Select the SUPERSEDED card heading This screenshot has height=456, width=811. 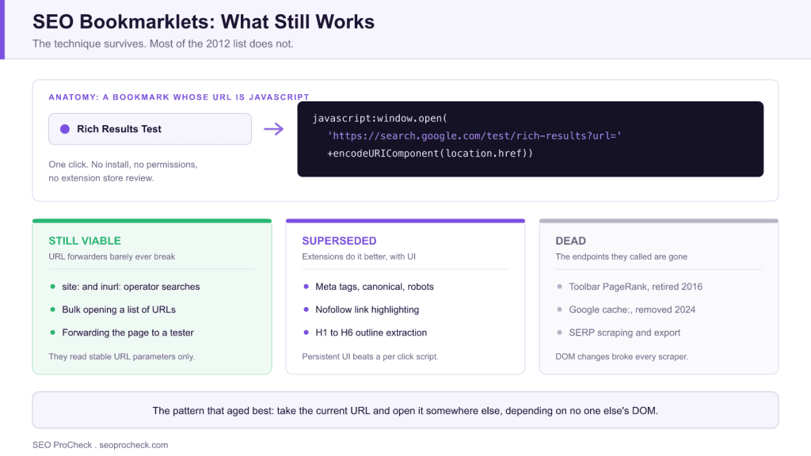pyautogui.click(x=339, y=241)
